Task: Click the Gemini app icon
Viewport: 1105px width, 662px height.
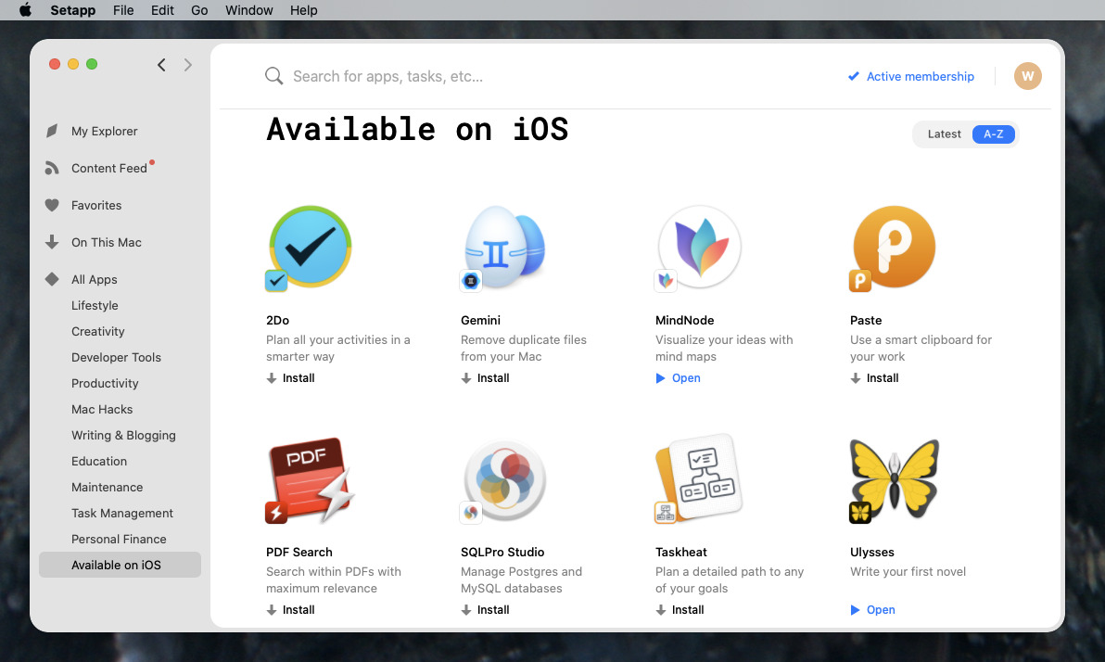Action: click(504, 248)
